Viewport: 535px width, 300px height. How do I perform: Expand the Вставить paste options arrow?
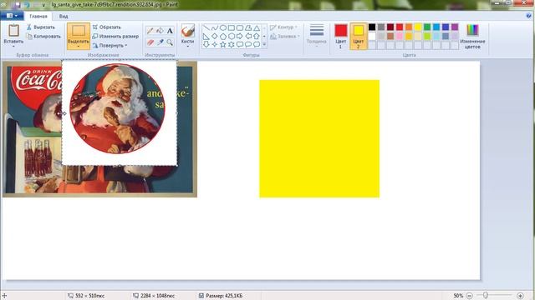click(x=13, y=46)
